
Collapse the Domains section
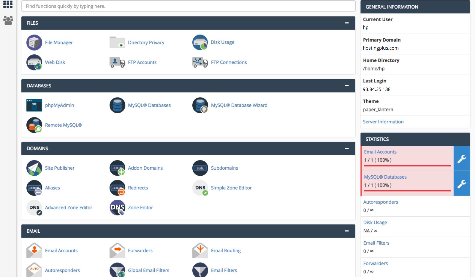tap(346, 148)
